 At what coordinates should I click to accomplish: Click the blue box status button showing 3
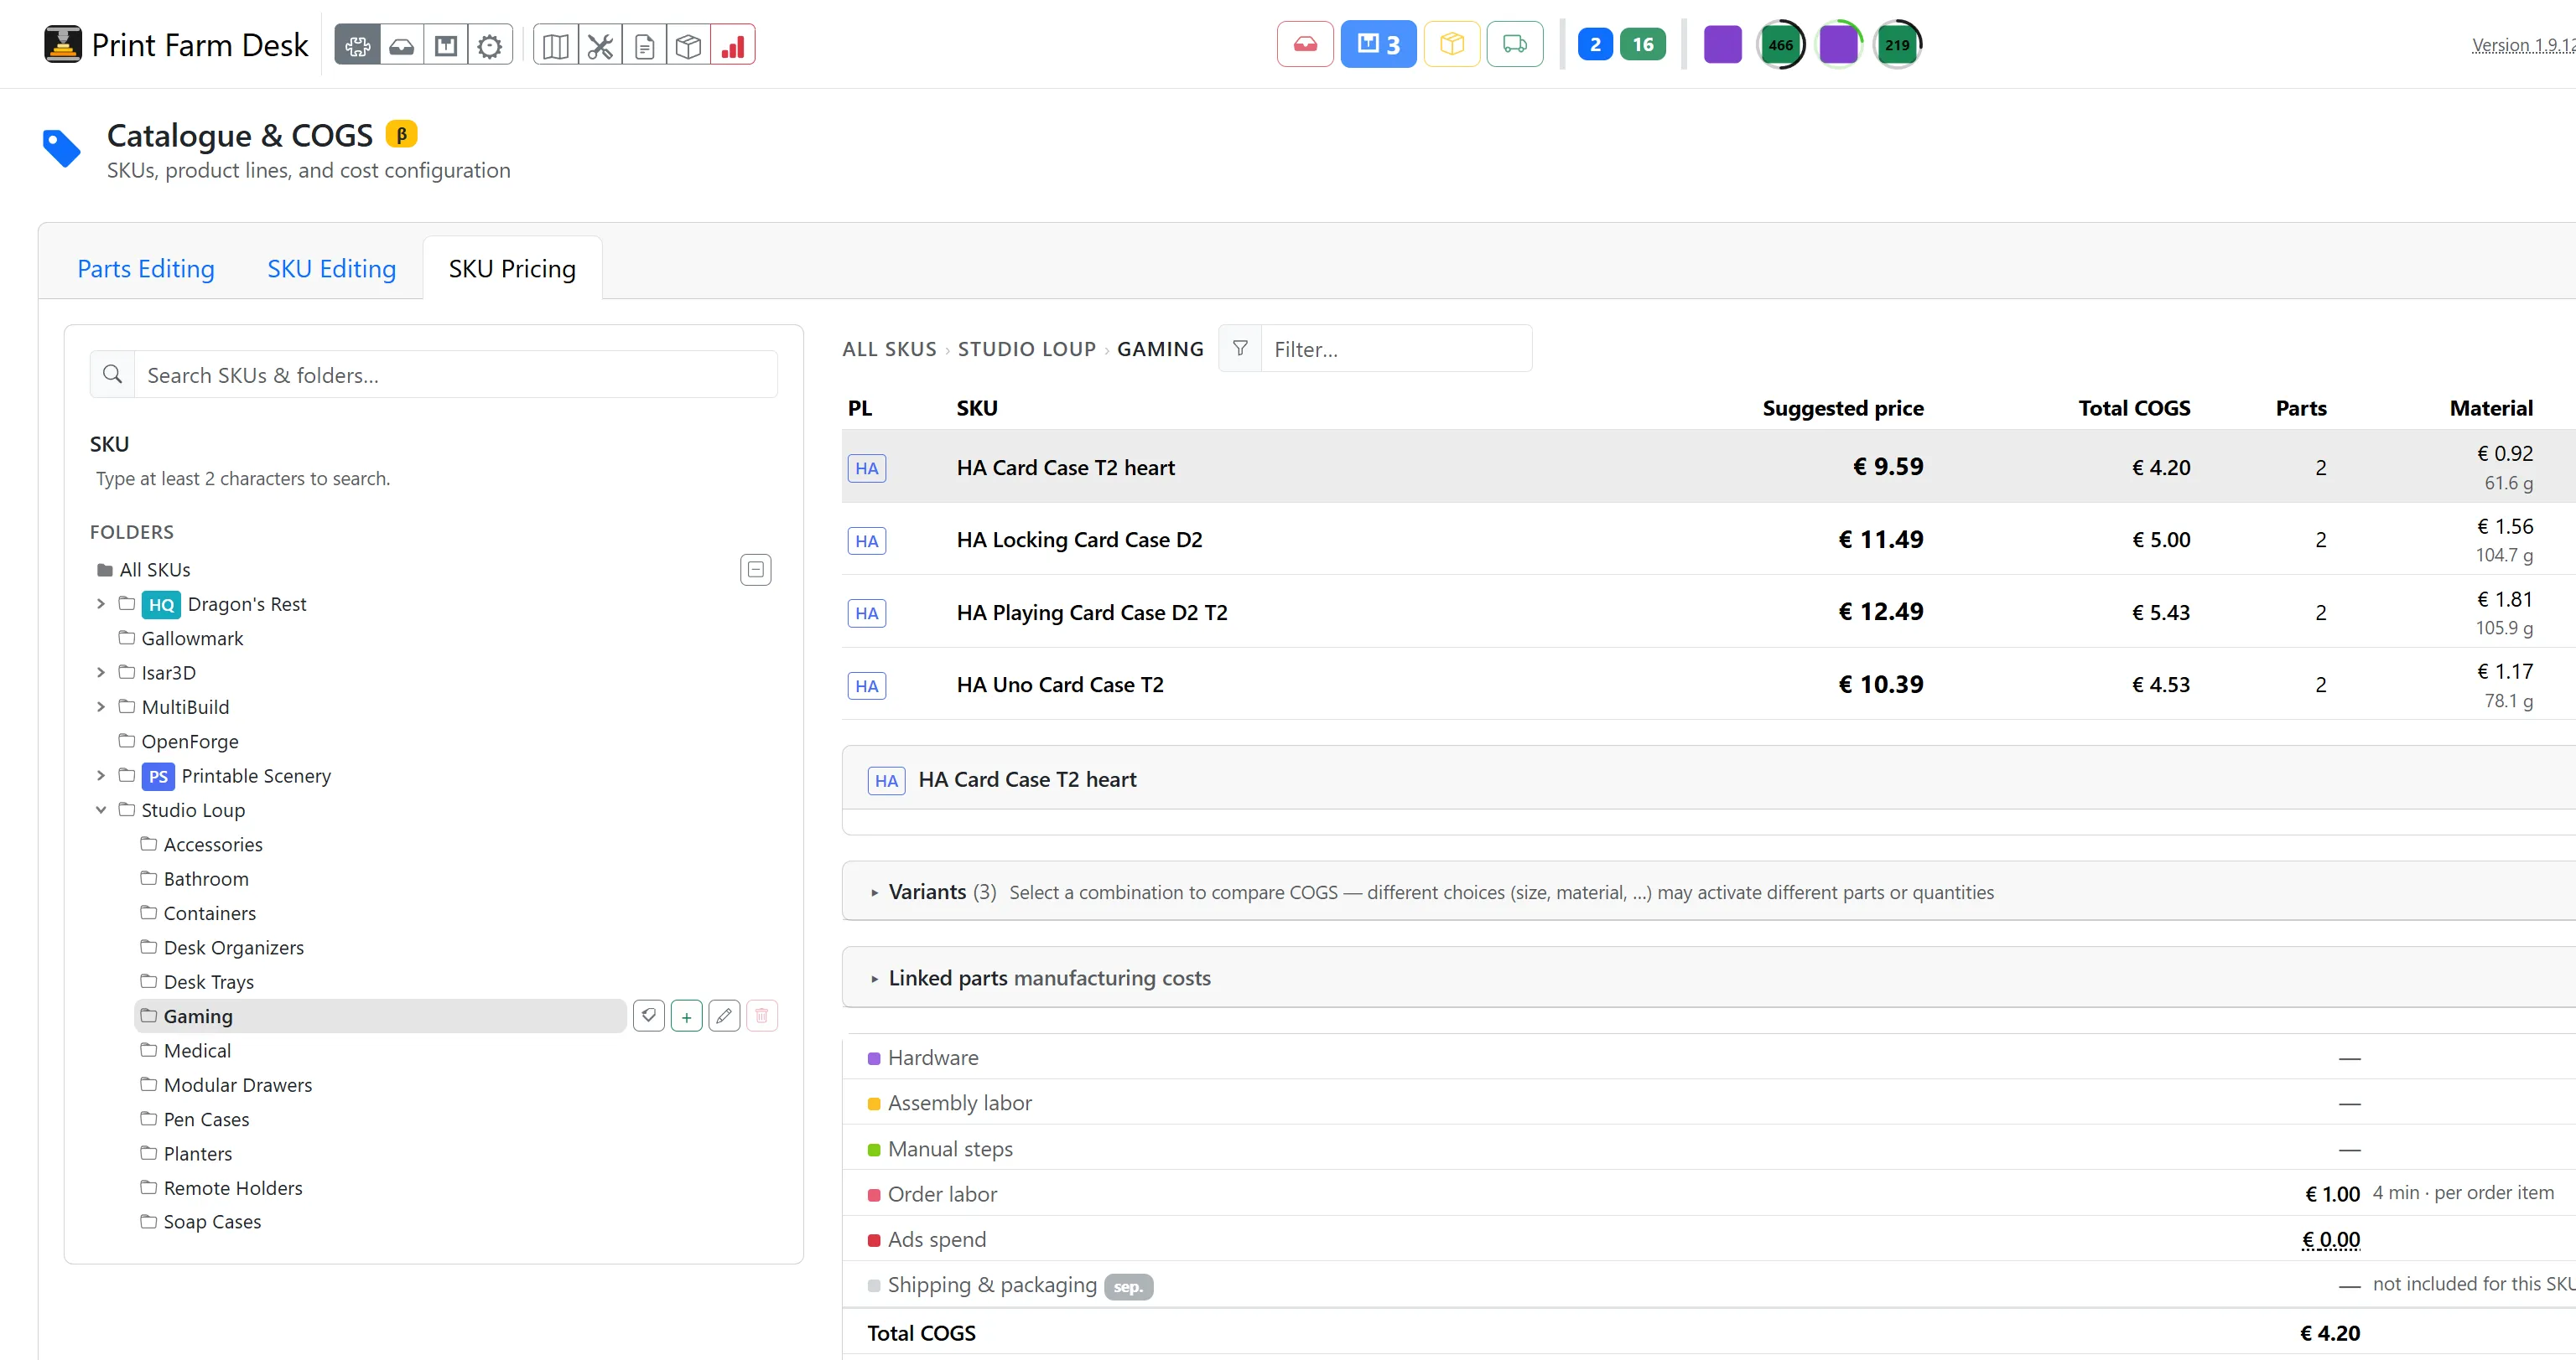coord(1378,44)
